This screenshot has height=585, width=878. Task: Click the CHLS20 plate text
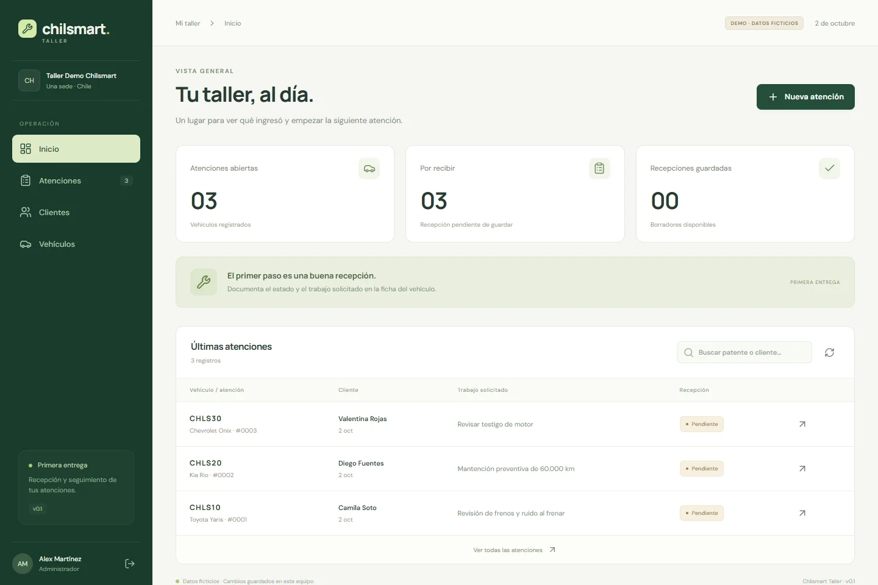pyautogui.click(x=205, y=463)
